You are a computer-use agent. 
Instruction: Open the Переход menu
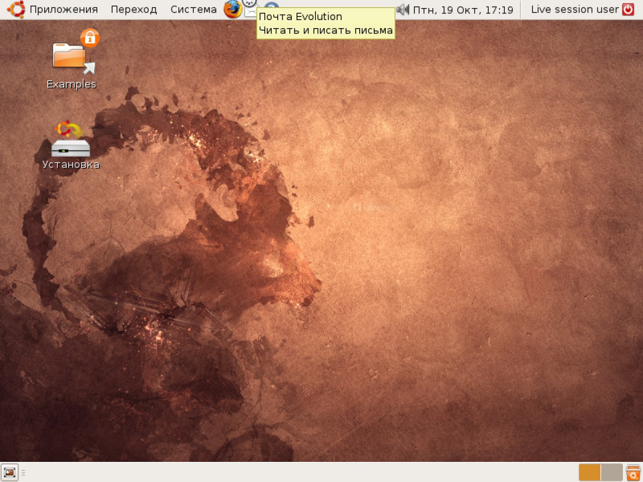click(x=134, y=9)
